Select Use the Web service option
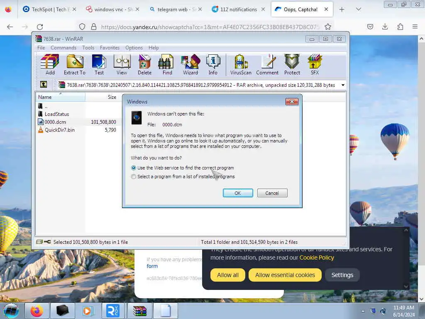 point(183,168)
